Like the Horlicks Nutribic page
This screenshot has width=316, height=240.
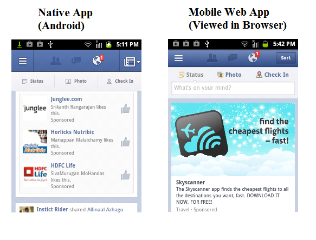click(x=125, y=142)
